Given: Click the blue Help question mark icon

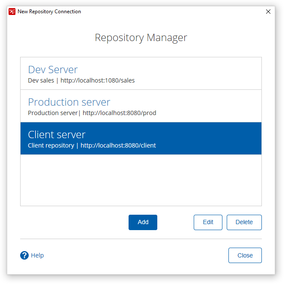Looking at the screenshot, I should (24, 255).
